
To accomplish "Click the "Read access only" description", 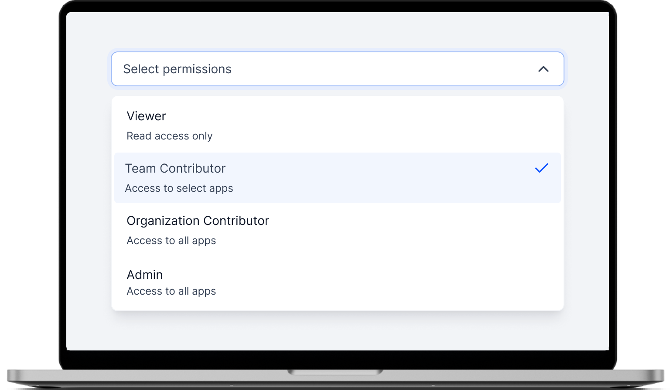I will pos(169,136).
